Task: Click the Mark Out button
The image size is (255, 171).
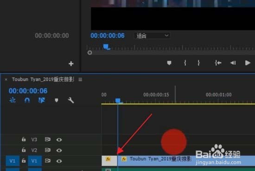Action: click(198, 63)
